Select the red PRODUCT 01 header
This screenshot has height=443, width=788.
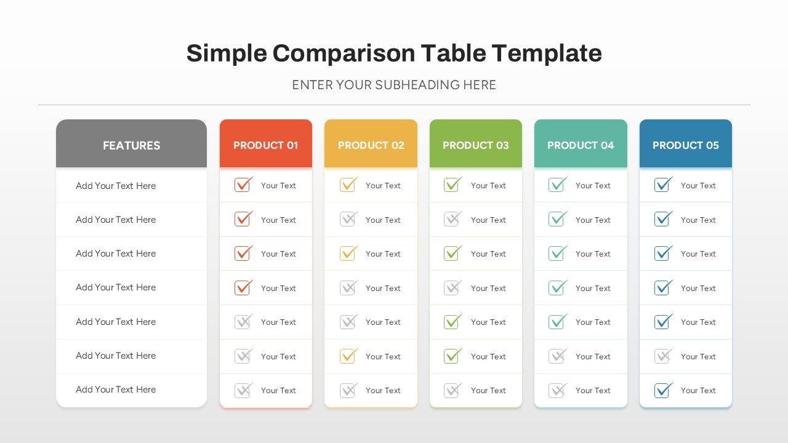coord(265,145)
